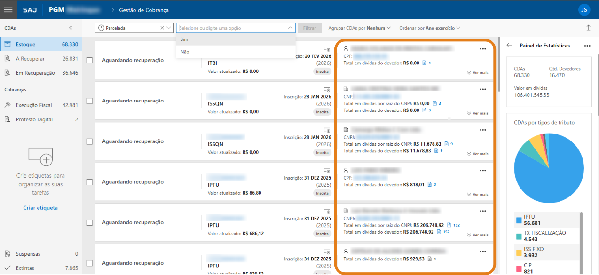The height and width of the screenshot is (275, 599).
Task: Open Painel de Estatísticas three-dot menu
Action: coord(587,46)
